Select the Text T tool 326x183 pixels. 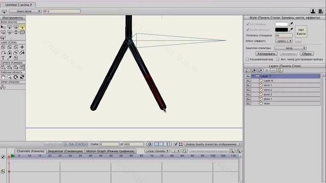point(3,58)
